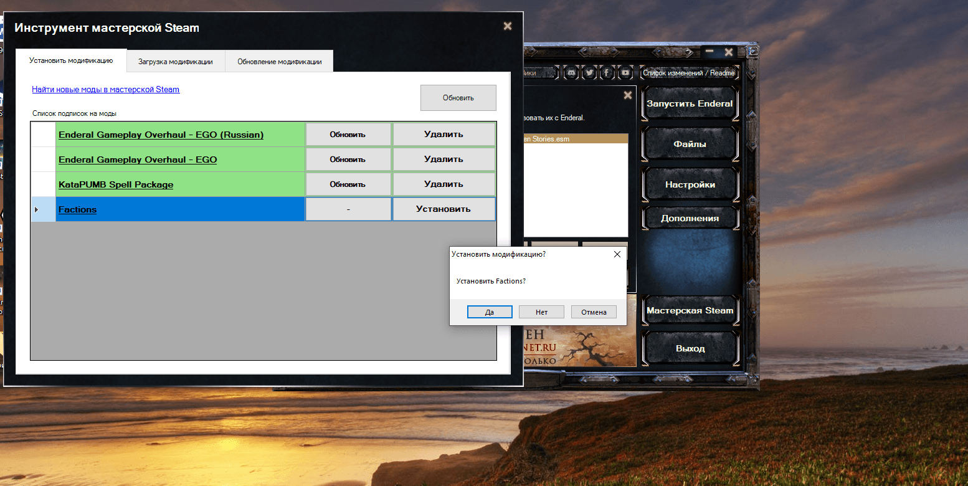This screenshot has width=968, height=486.
Task: Click Удалить for KataPUMB Spell Package
Action: point(444,184)
